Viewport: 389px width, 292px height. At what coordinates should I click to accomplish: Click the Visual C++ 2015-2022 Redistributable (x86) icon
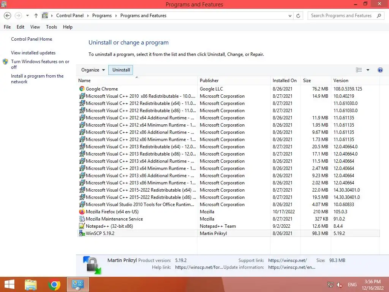point(82,197)
